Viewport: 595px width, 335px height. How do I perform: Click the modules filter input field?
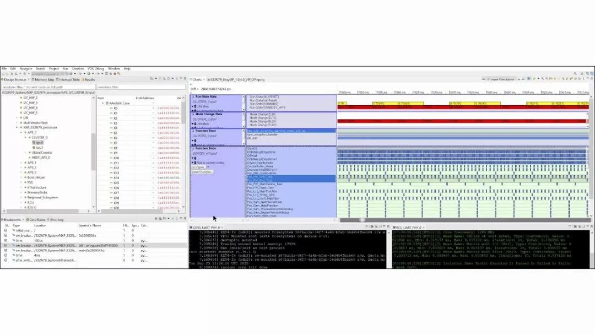coord(47,87)
